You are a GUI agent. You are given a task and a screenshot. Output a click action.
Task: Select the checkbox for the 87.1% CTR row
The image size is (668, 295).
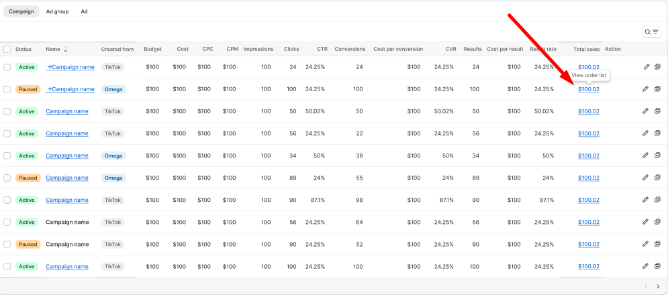7,200
